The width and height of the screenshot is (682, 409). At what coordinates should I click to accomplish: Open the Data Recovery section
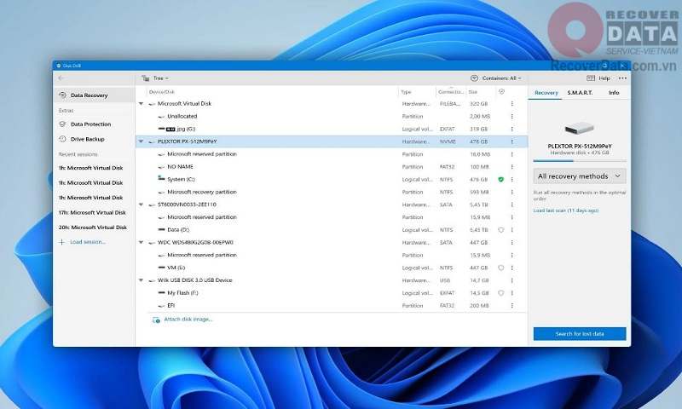[x=94, y=95]
